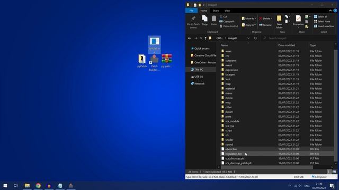Screen dimensions: 339x190
Task: Open the Move to dropdown
Action: (x=249, y=18)
